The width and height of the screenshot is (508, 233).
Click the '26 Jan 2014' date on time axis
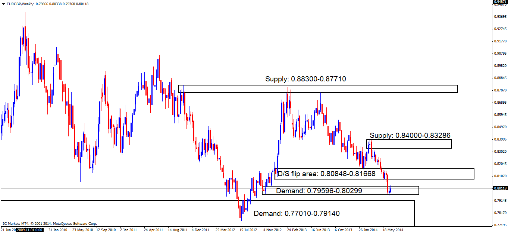(369, 230)
